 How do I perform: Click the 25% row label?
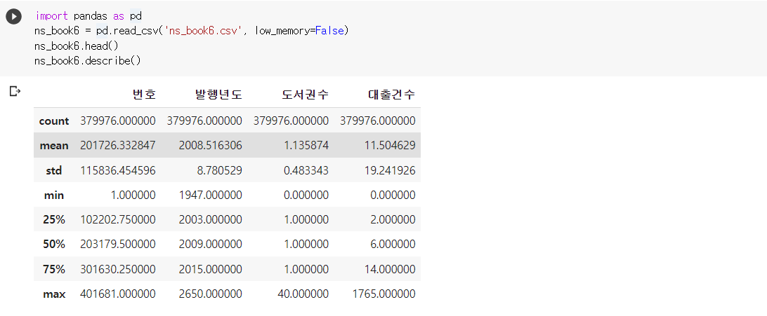tap(54, 219)
